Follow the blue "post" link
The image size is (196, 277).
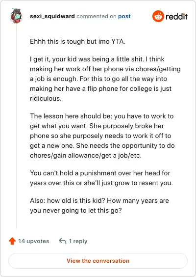pyautogui.click(x=124, y=16)
